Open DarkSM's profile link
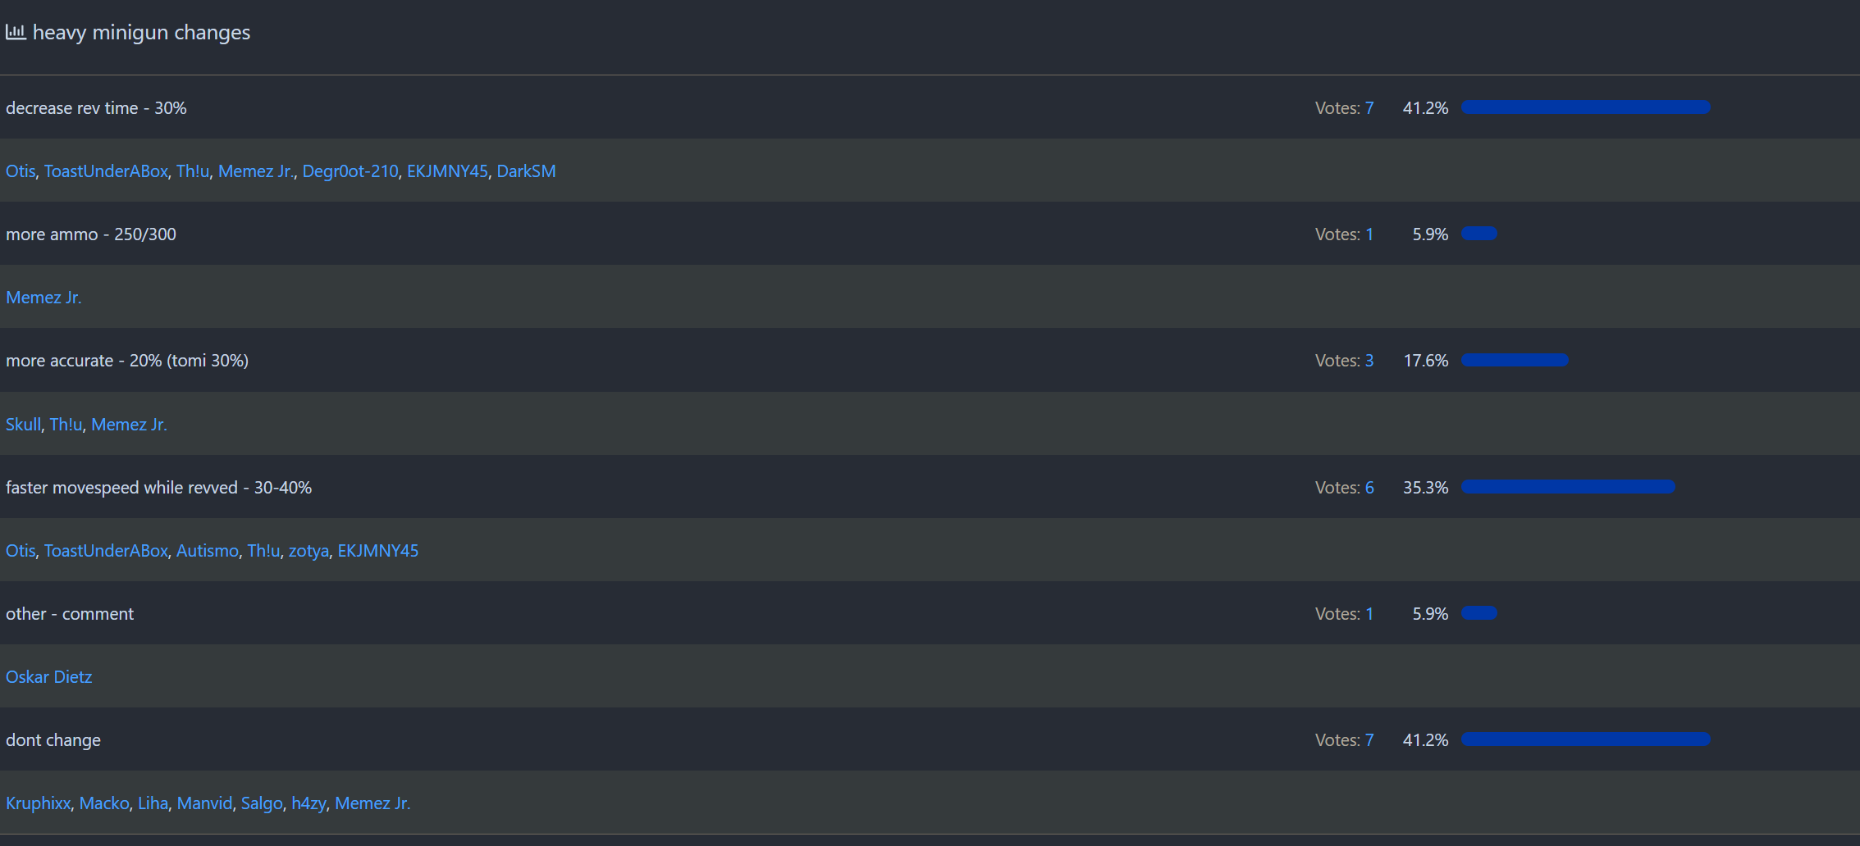 point(526,171)
